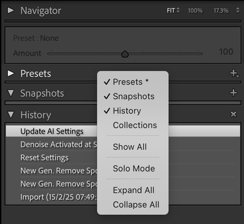Screen dimensions: 244x224
Task: Clear history with the X icon
Action: point(234,114)
